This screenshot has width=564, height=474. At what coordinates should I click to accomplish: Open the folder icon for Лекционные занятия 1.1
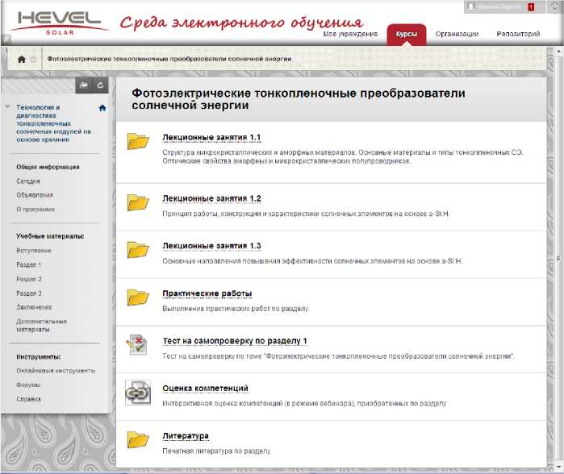pyautogui.click(x=138, y=141)
